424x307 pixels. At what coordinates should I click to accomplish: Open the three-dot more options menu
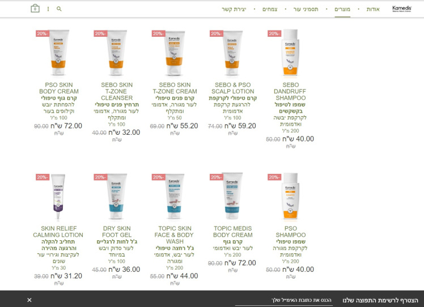click(48, 9)
